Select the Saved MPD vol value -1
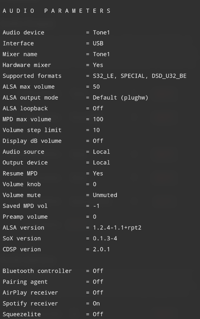This screenshot has height=319, width=200. 96,206
